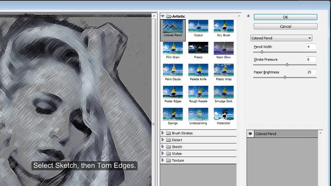This screenshot has width=331, height=186.
Task: Click the Pencil Width value field
Action: pyautogui.click(x=311, y=47)
